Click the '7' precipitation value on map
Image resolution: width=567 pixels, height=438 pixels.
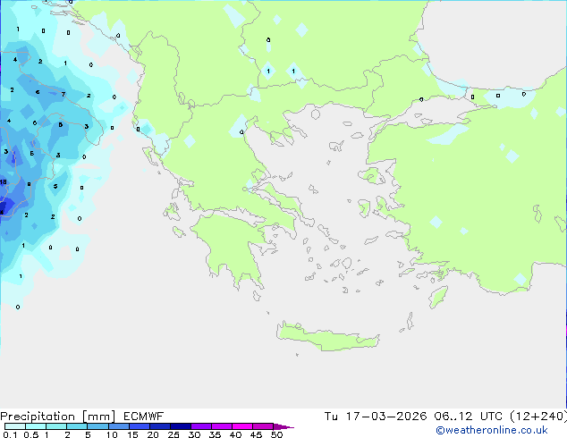point(63,95)
